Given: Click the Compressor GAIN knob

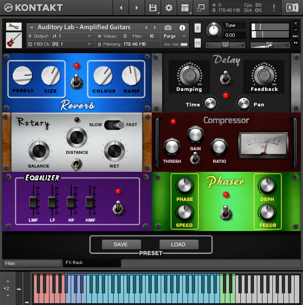Looking at the screenshot, I should 195,135.
